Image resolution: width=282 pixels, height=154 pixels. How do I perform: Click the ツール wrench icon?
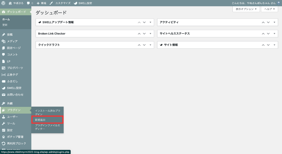click(x=3, y=124)
